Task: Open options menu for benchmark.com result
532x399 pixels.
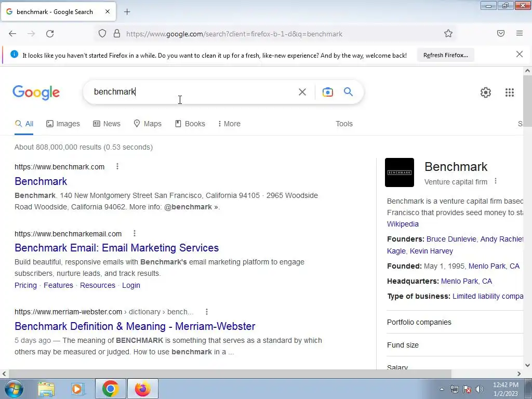Action: click(x=117, y=166)
